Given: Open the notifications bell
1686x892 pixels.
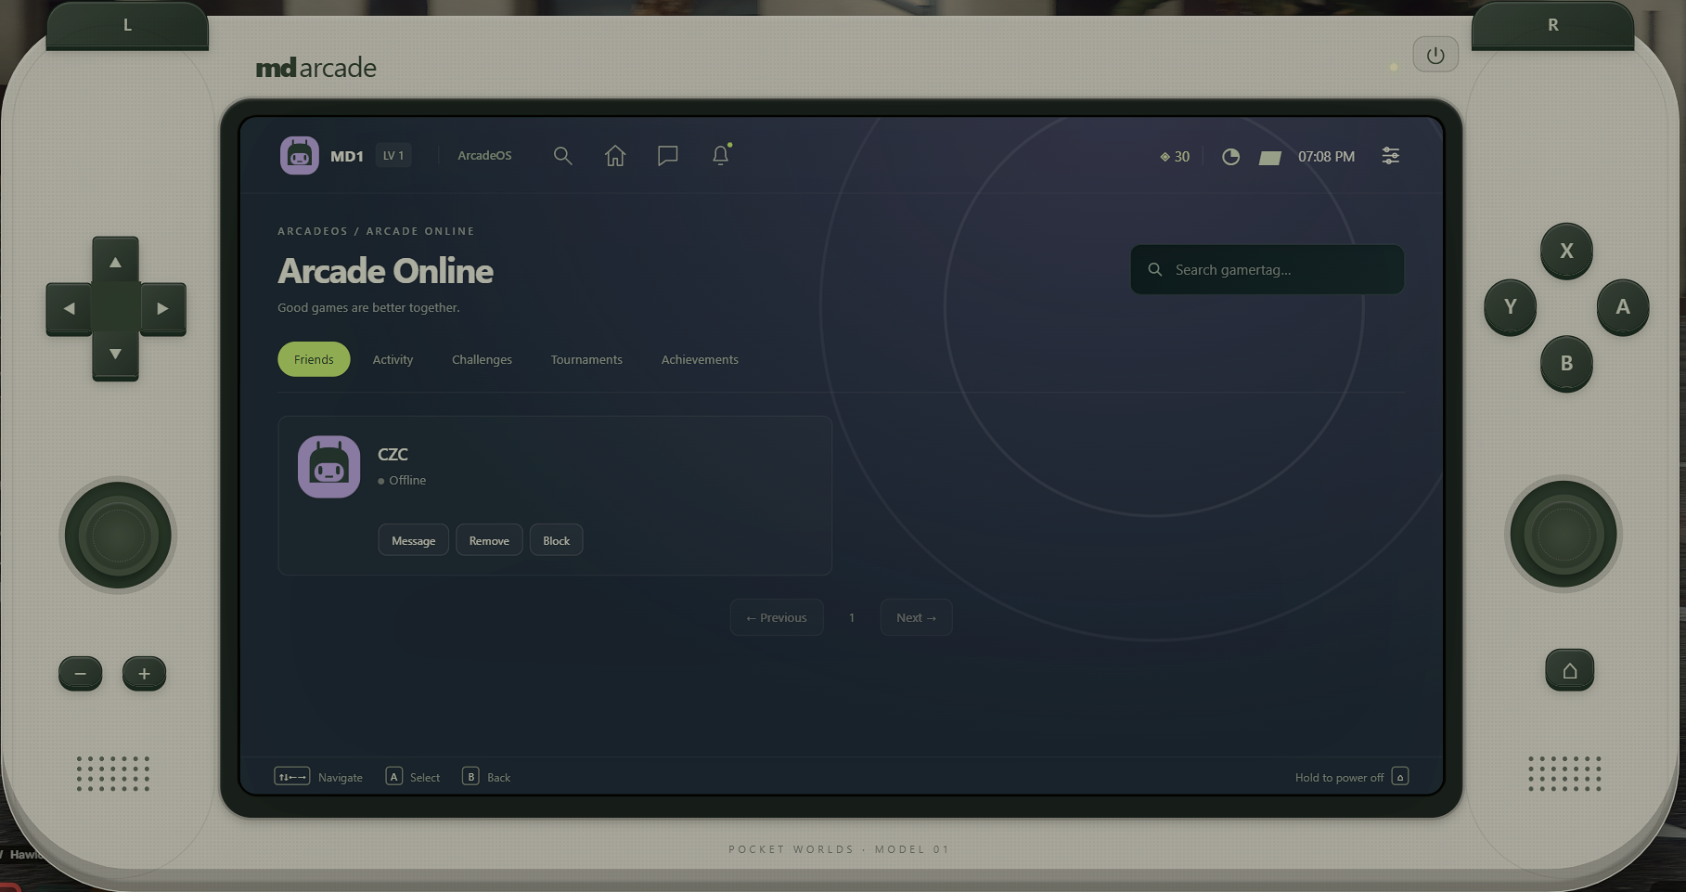Looking at the screenshot, I should click(721, 155).
